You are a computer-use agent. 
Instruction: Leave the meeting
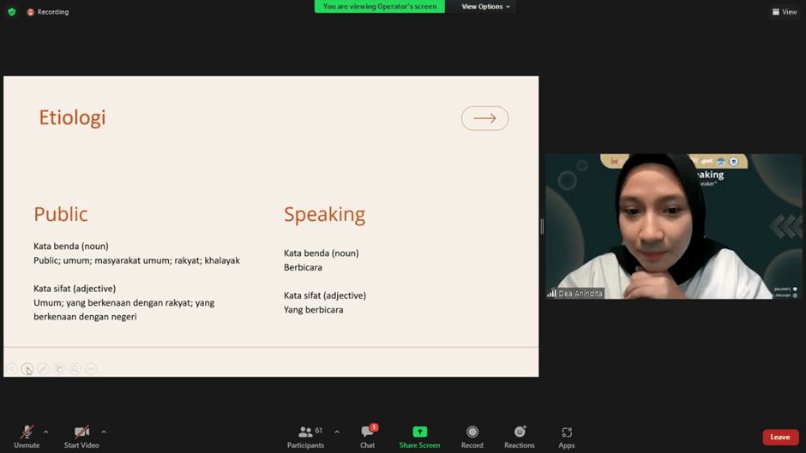pos(779,437)
